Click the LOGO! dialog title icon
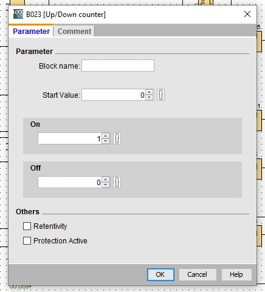 18,14
